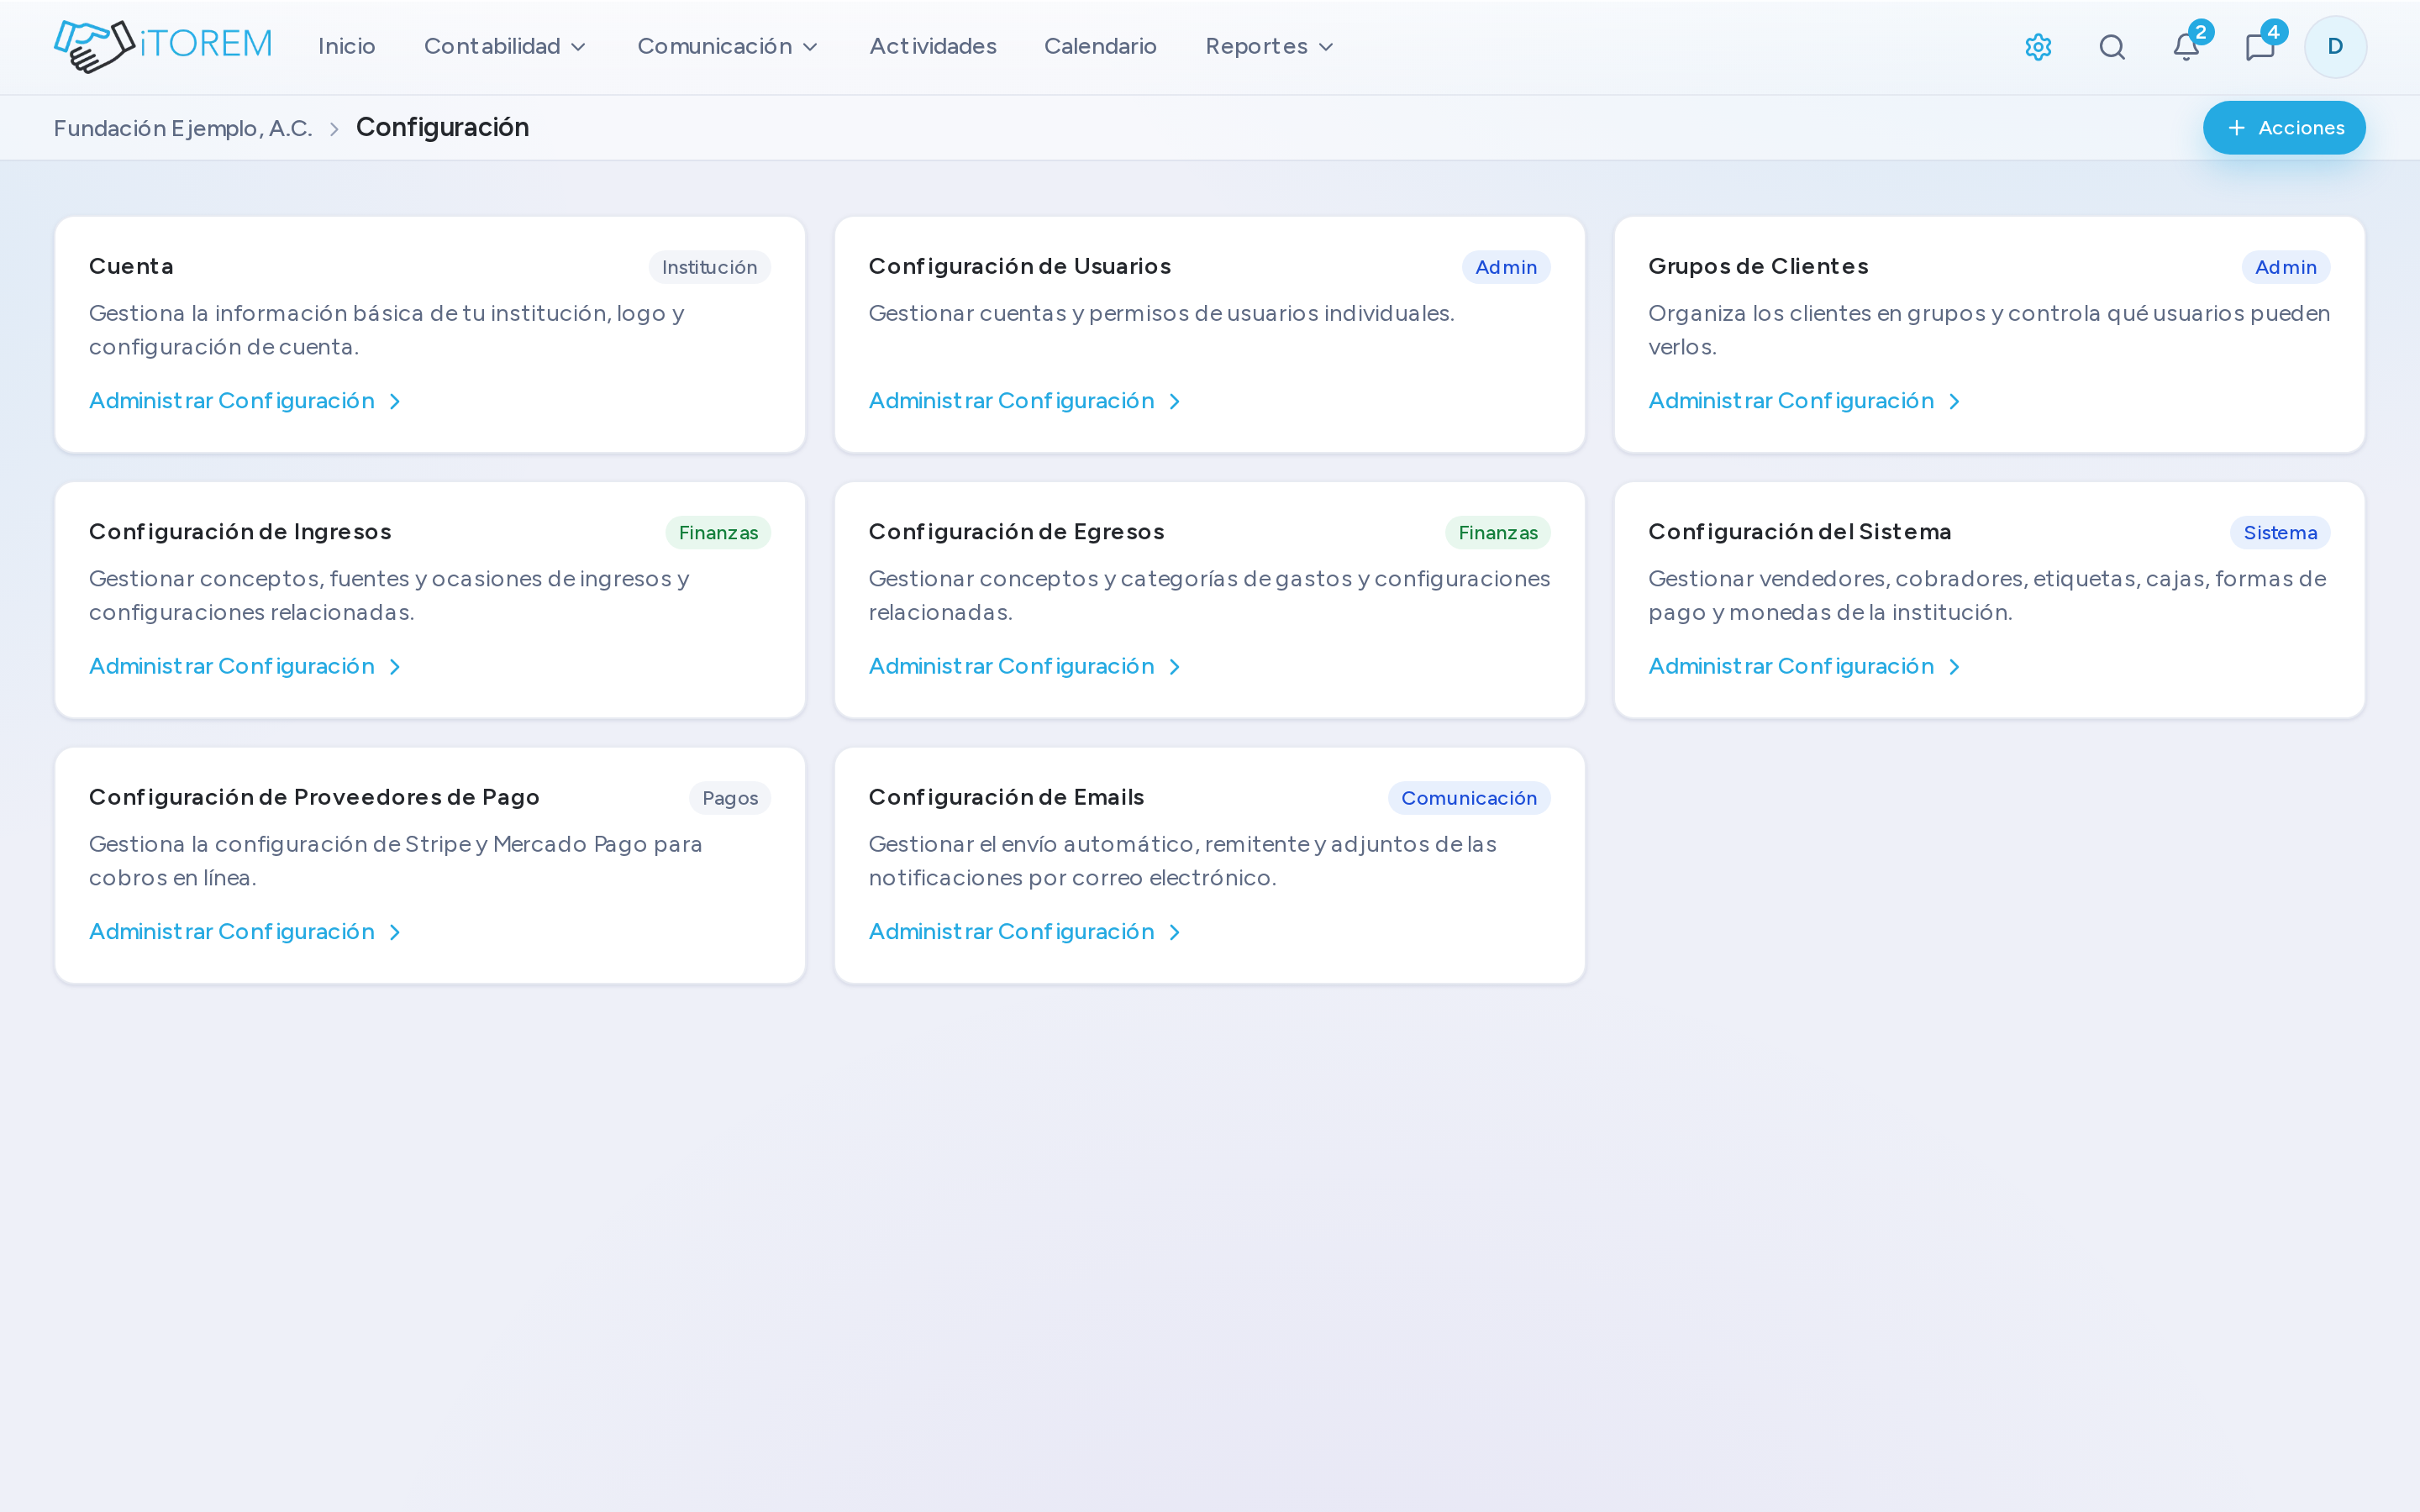
Task: Click the Acciones button
Action: click(2284, 128)
